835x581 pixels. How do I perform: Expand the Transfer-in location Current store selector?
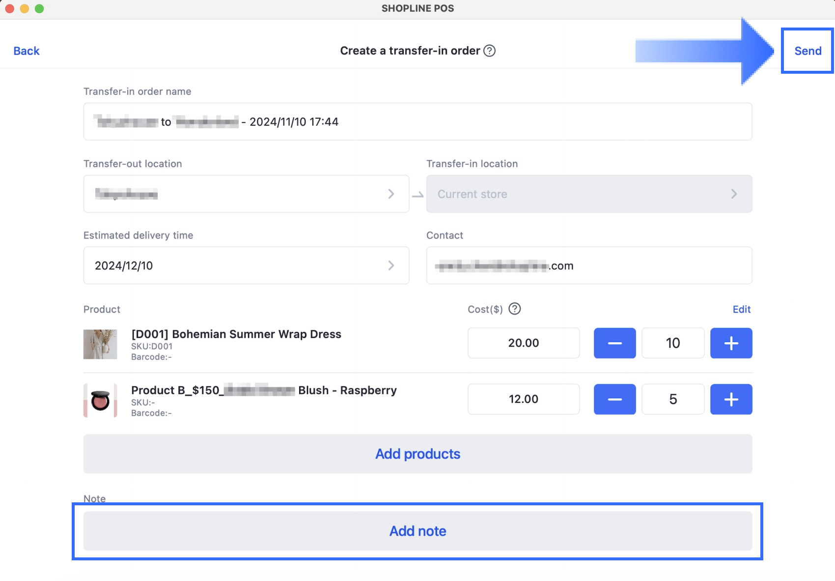pyautogui.click(x=588, y=194)
